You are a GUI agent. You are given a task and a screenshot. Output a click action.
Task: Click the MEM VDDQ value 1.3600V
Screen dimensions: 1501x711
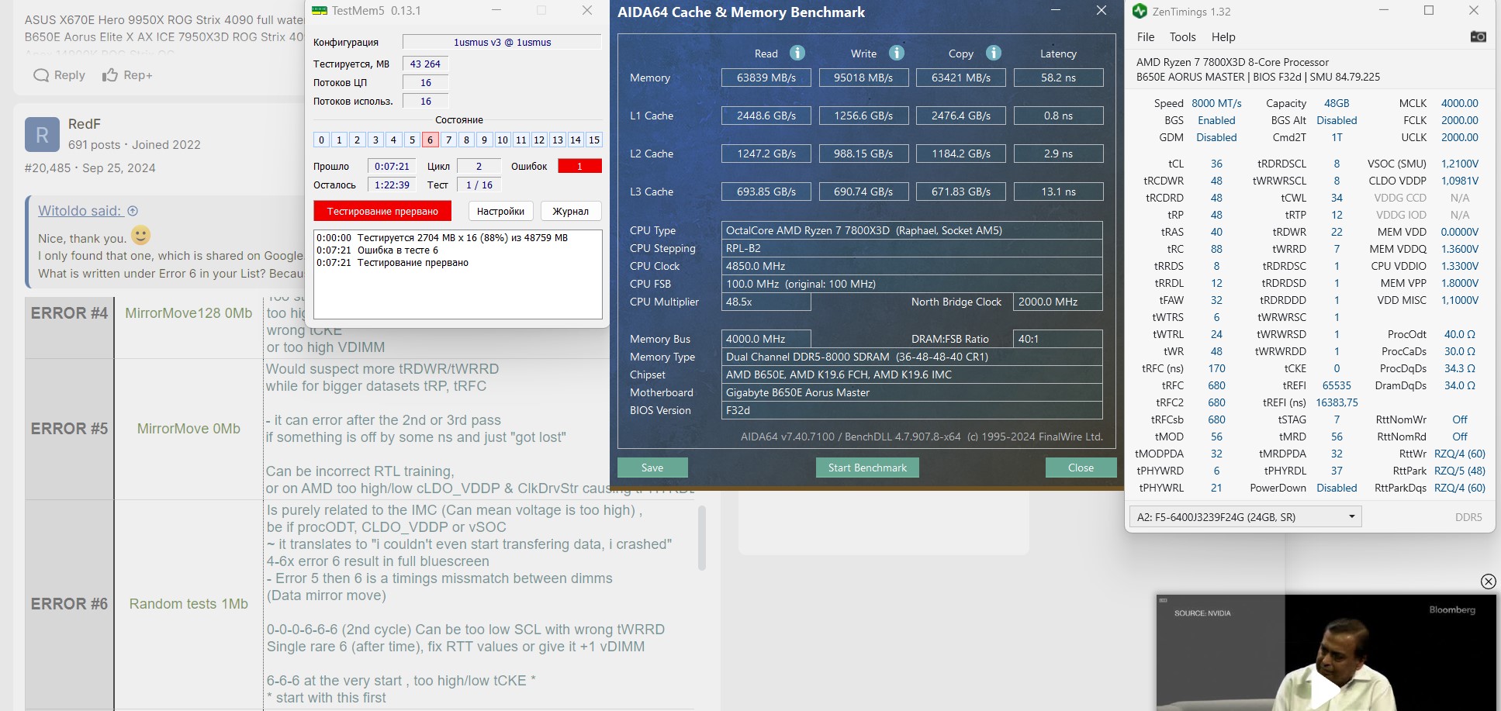tap(1460, 249)
